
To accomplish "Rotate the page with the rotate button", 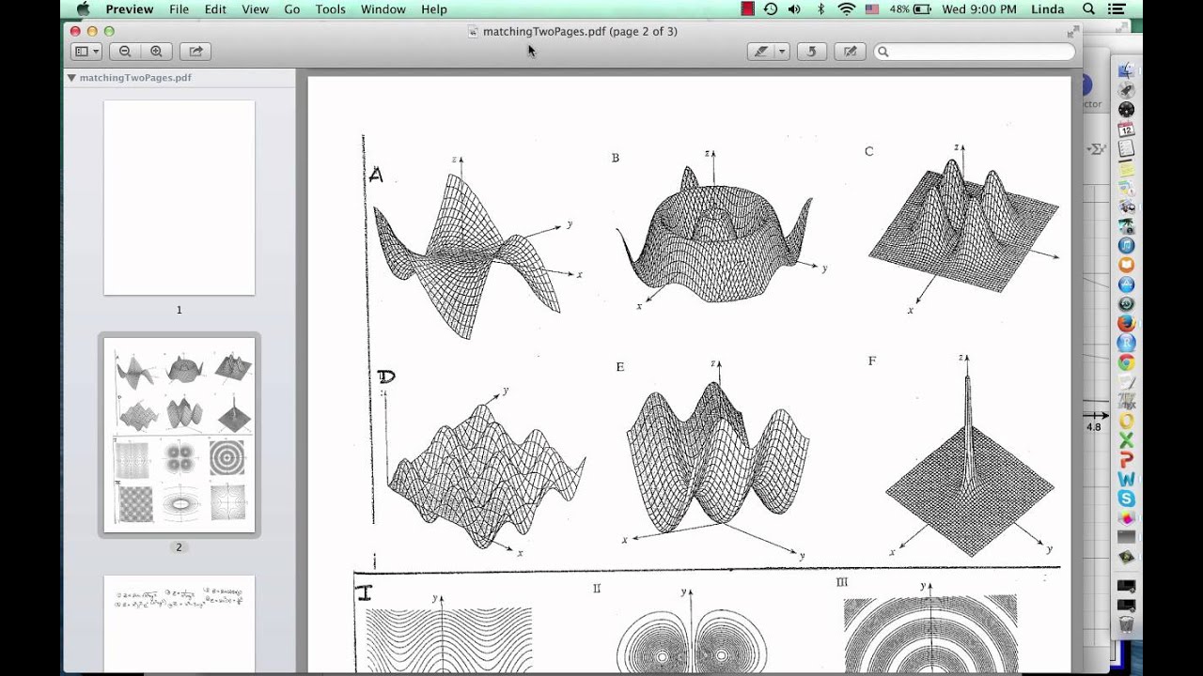I will coord(812,52).
